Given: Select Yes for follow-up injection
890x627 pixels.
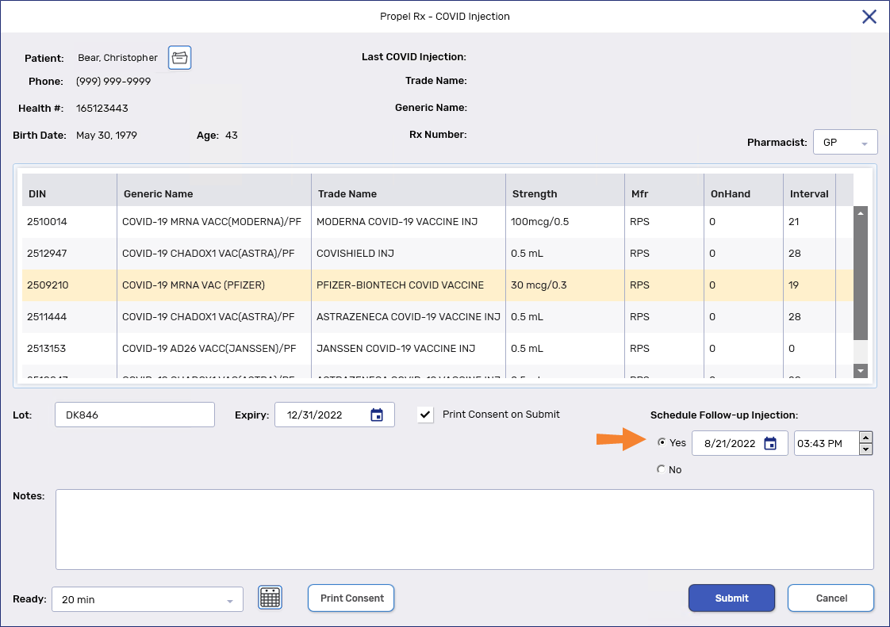Looking at the screenshot, I should 662,443.
